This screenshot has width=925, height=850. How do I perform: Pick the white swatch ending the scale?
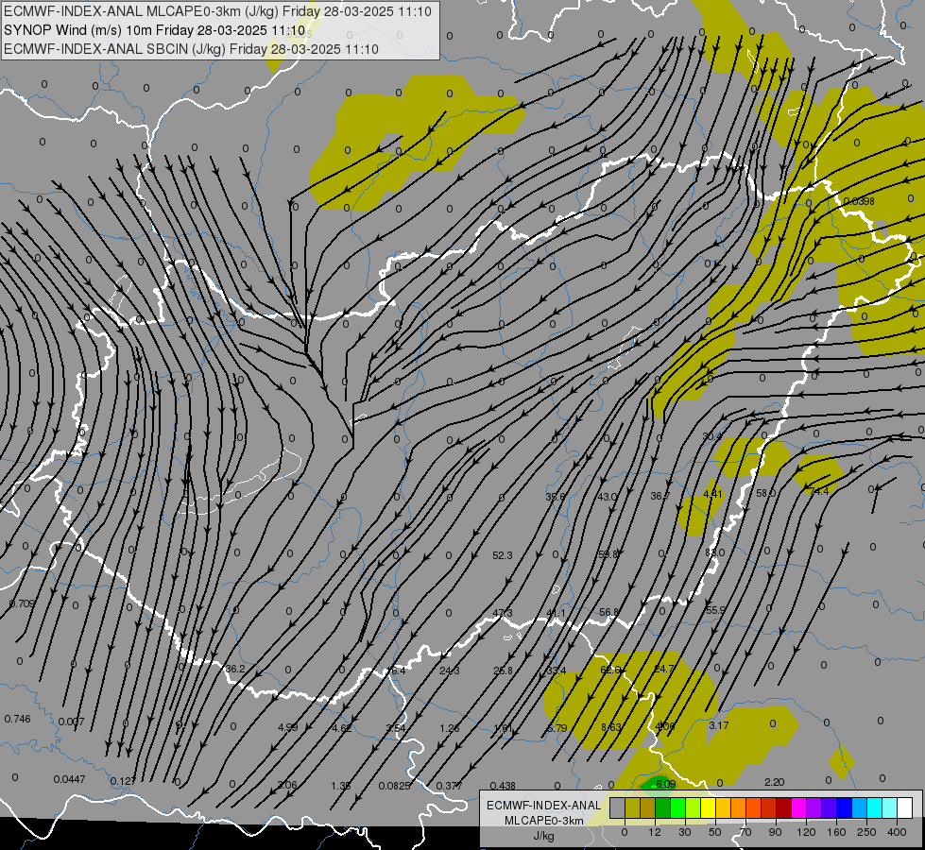pos(905,807)
